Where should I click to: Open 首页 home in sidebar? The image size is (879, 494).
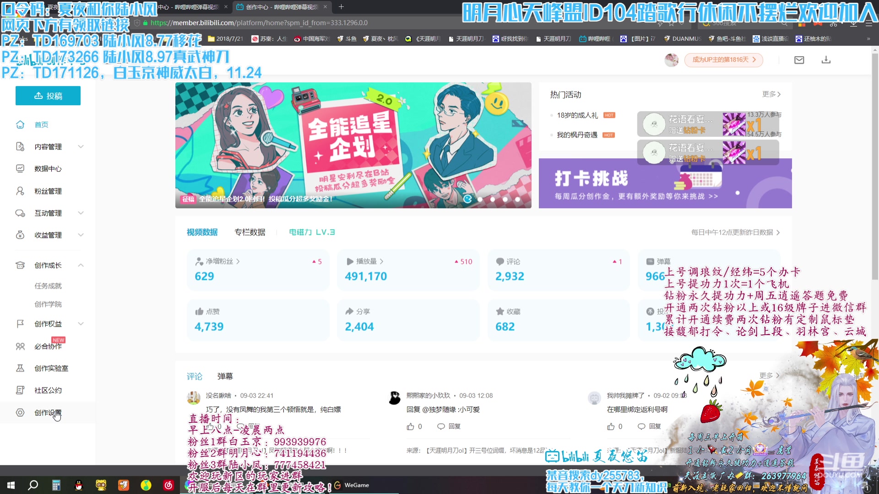pyautogui.click(x=41, y=124)
